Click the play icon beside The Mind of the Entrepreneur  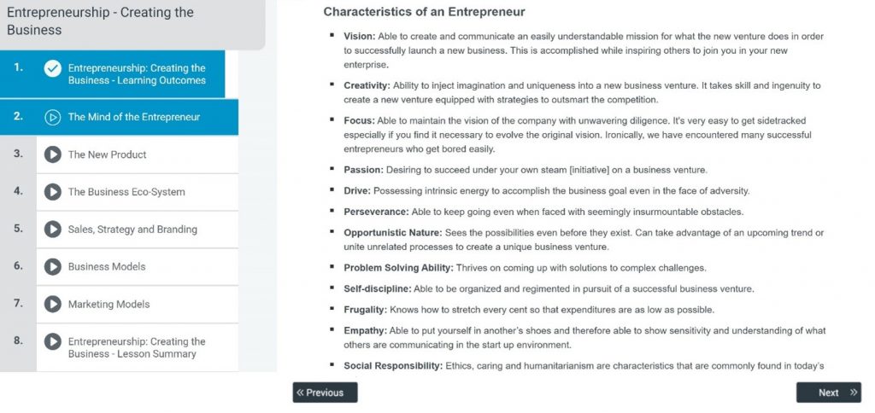[53, 117]
